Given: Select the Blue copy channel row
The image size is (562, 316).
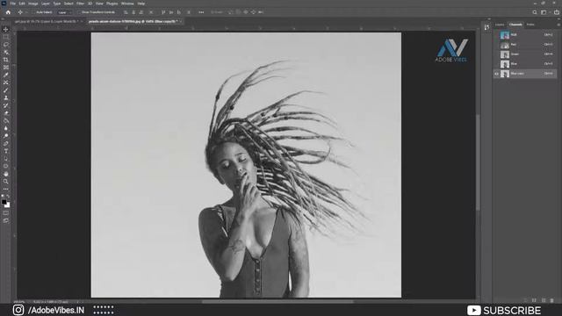Looking at the screenshot, I should pyautogui.click(x=525, y=74).
